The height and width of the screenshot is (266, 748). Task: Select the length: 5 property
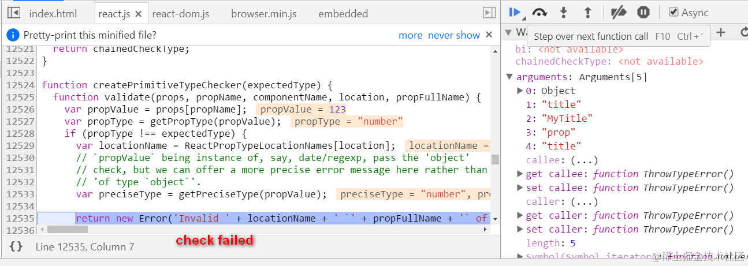550,243
